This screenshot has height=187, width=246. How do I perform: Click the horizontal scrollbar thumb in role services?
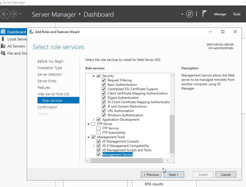pos(126,160)
